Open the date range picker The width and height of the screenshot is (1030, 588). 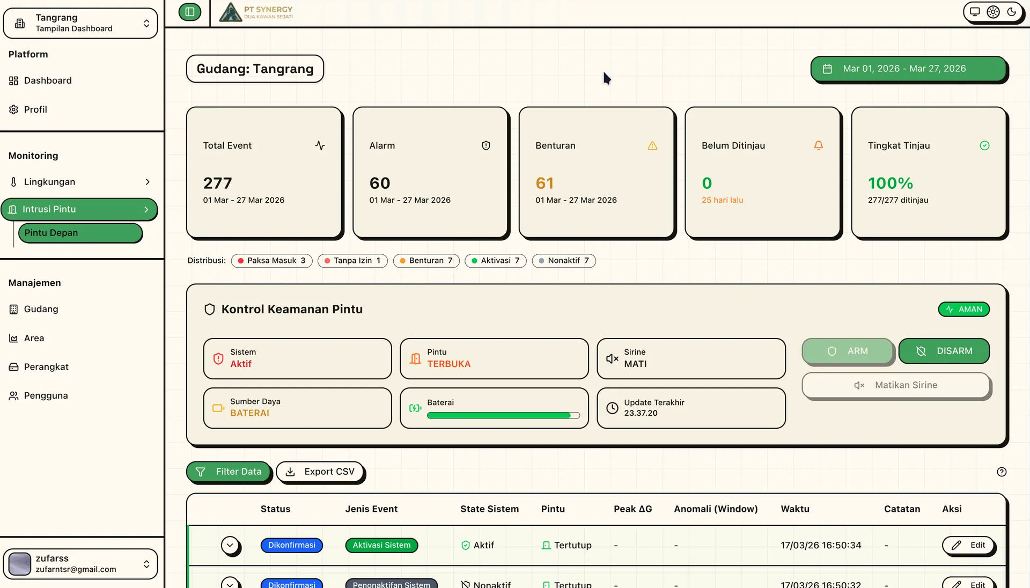click(908, 69)
